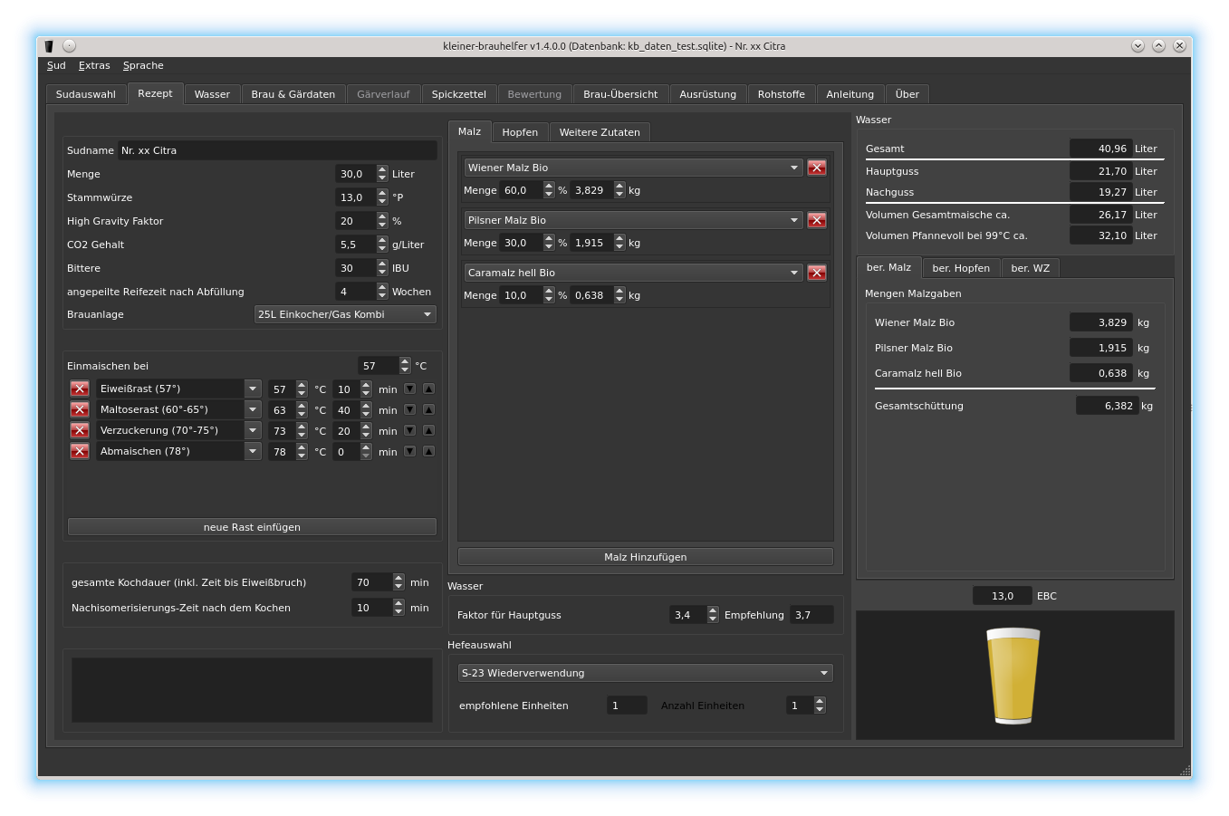The height and width of the screenshot is (816, 1229).
Task: Remove the Pilsner Malz Bio malt entry
Action: (816, 220)
